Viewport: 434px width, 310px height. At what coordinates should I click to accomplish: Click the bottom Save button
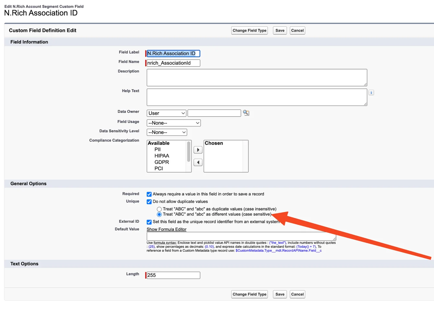[x=280, y=294]
